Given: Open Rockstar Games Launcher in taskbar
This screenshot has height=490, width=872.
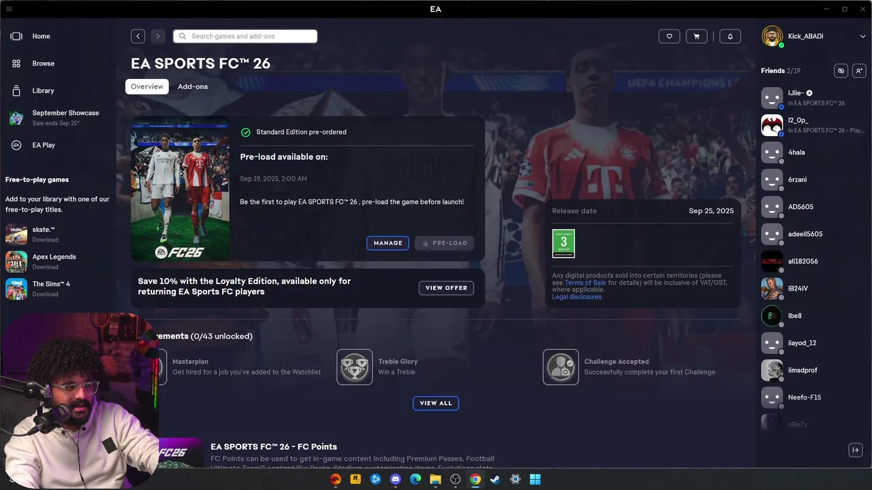Looking at the screenshot, I should pyautogui.click(x=356, y=479).
